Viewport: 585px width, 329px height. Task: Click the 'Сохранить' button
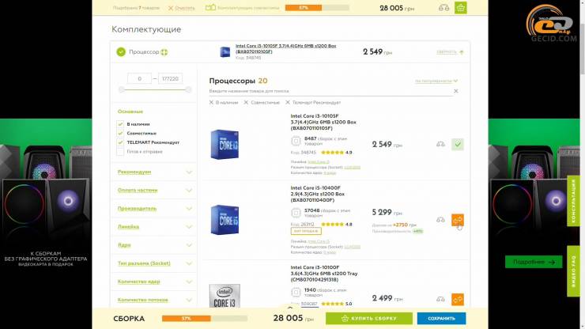[441, 318]
